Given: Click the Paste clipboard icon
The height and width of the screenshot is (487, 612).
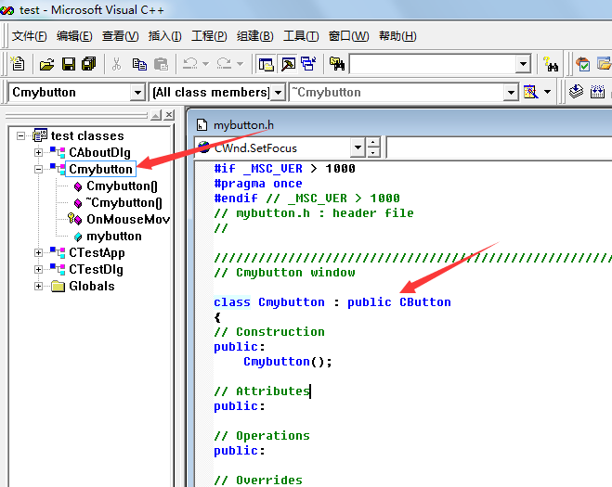Looking at the screenshot, I should 161,64.
